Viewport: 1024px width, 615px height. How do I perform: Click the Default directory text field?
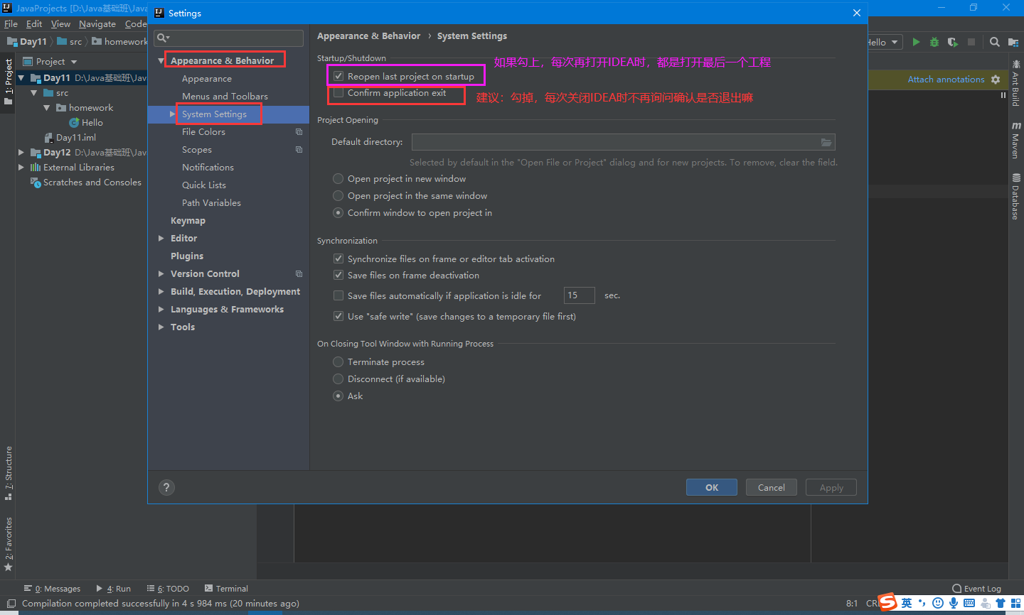pos(616,142)
